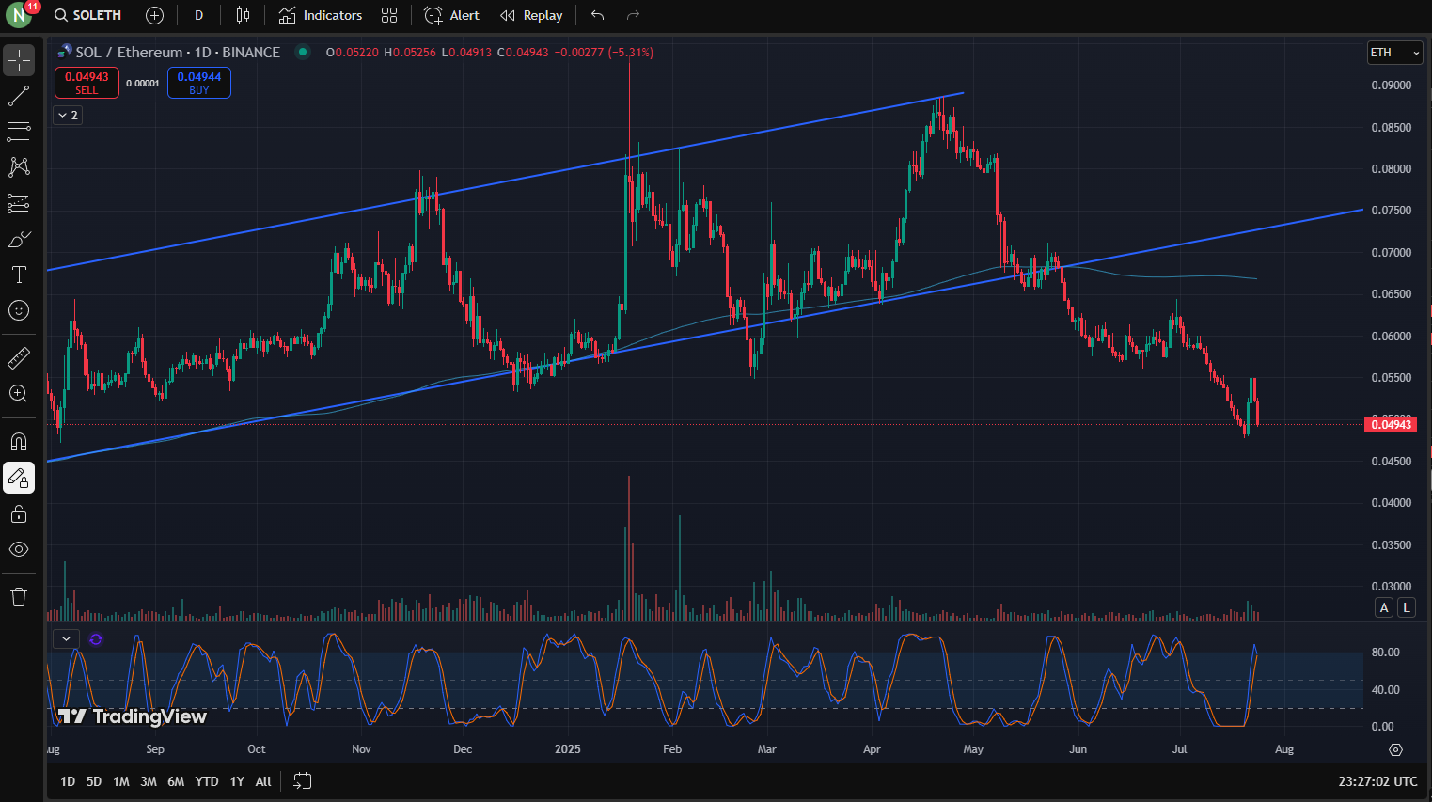The image size is (1432, 802).
Task: Select the brush drawing tool
Action: pyautogui.click(x=19, y=239)
